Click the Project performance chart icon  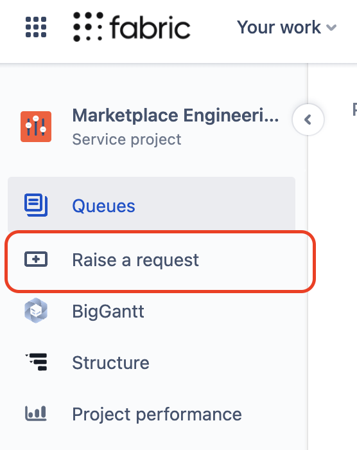point(36,413)
